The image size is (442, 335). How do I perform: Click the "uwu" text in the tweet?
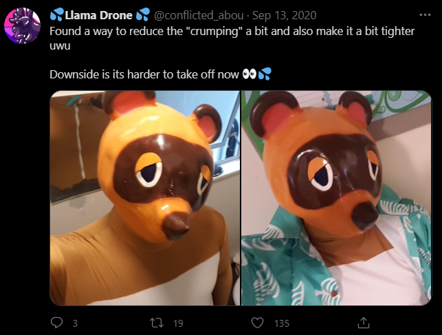(x=60, y=45)
